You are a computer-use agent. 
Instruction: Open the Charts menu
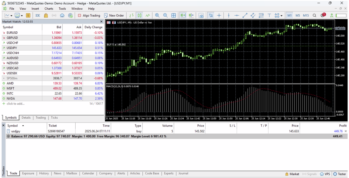(49, 9)
